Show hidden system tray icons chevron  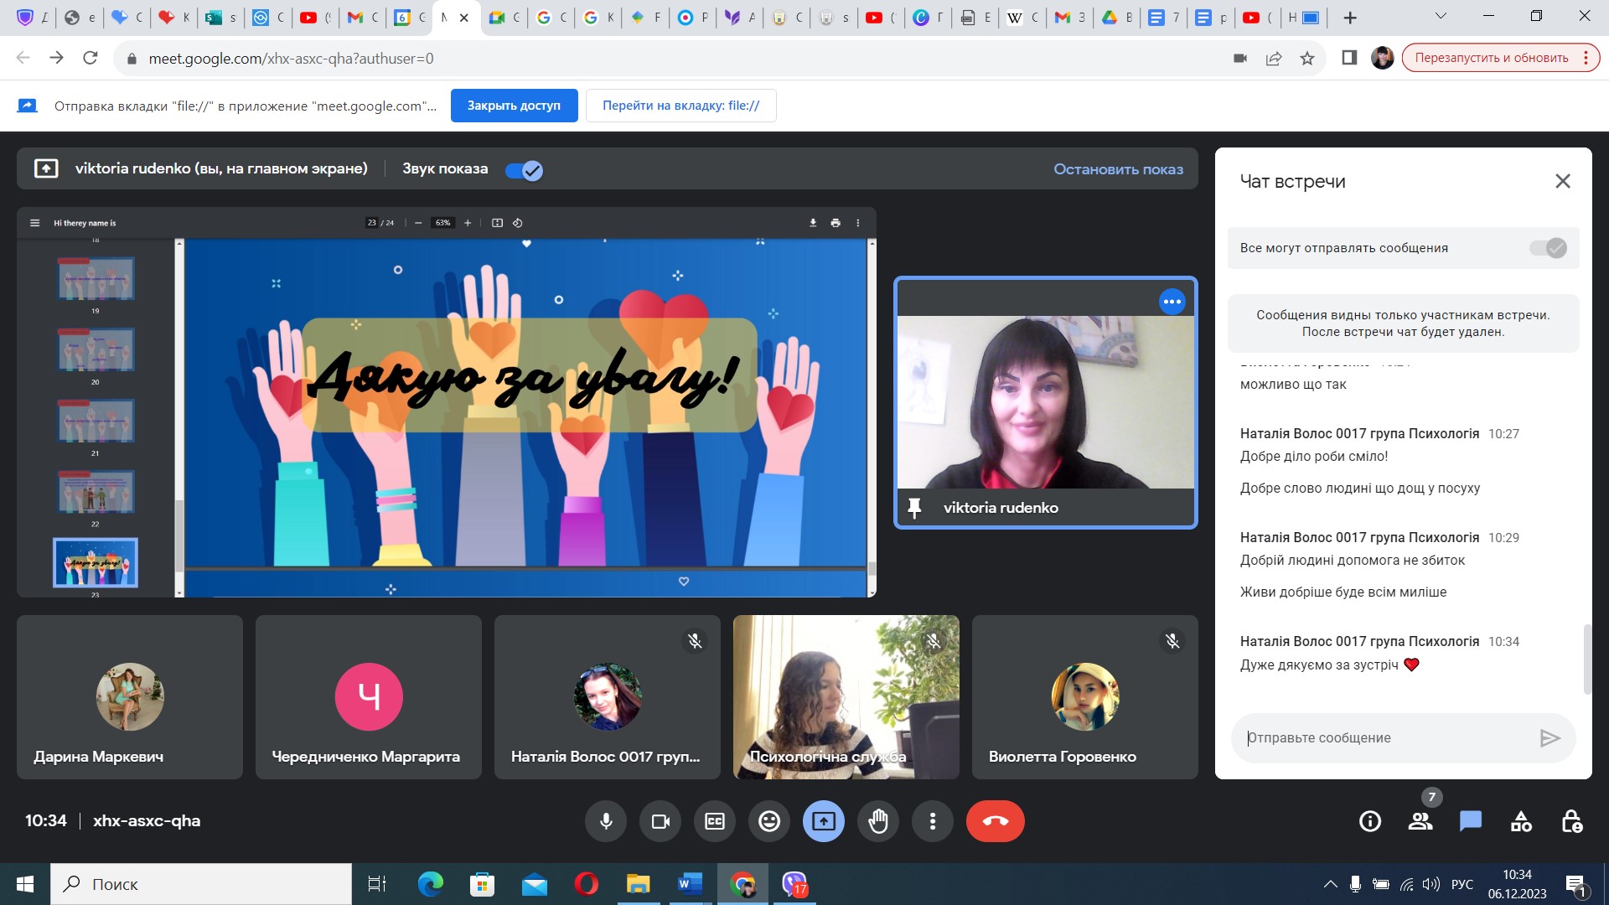point(1330,884)
